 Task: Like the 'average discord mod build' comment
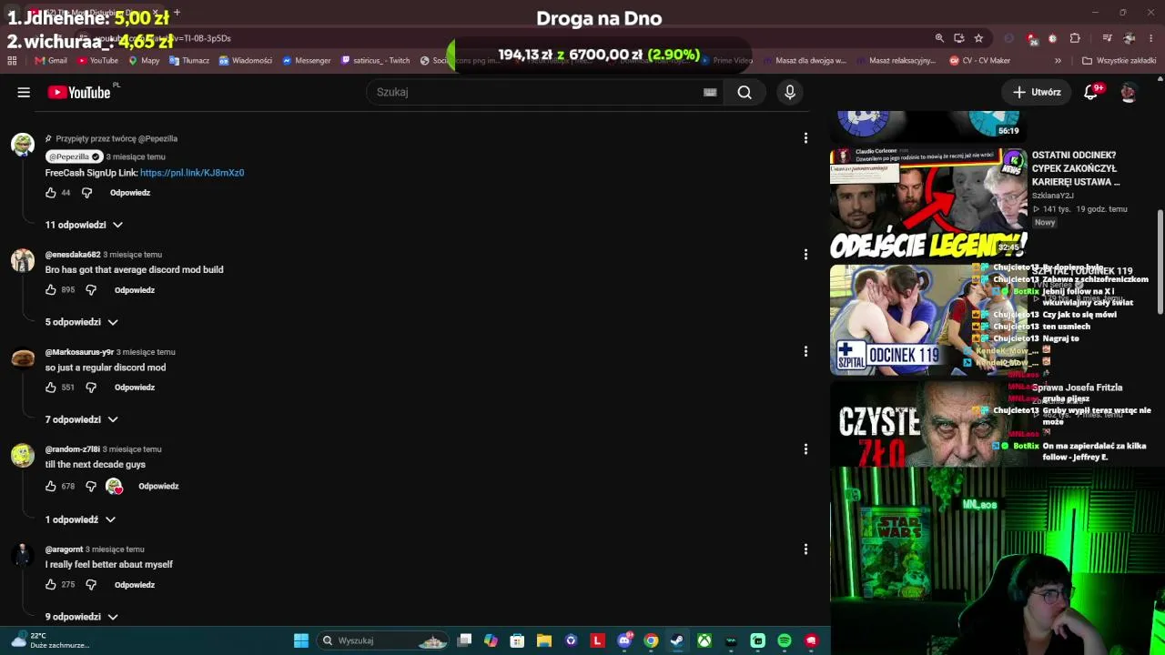pyautogui.click(x=51, y=290)
